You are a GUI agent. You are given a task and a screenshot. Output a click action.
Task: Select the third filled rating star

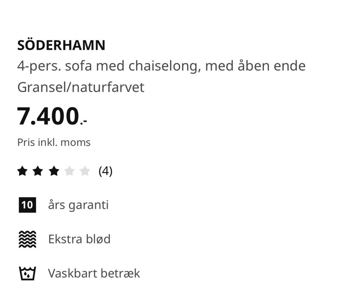point(54,171)
